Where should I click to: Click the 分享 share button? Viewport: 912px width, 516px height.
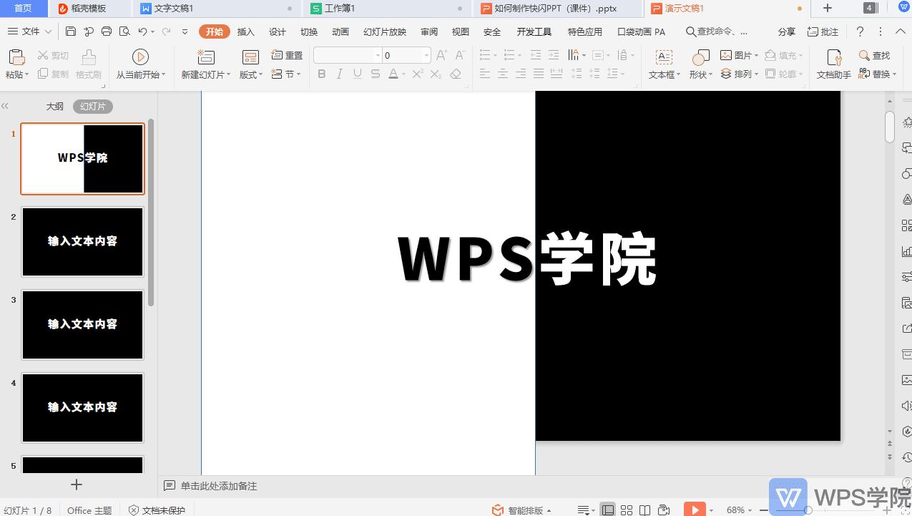pos(786,31)
